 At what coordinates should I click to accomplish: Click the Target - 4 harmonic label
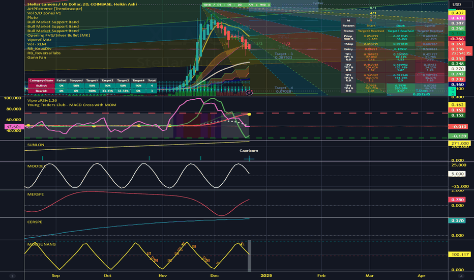point(284,88)
